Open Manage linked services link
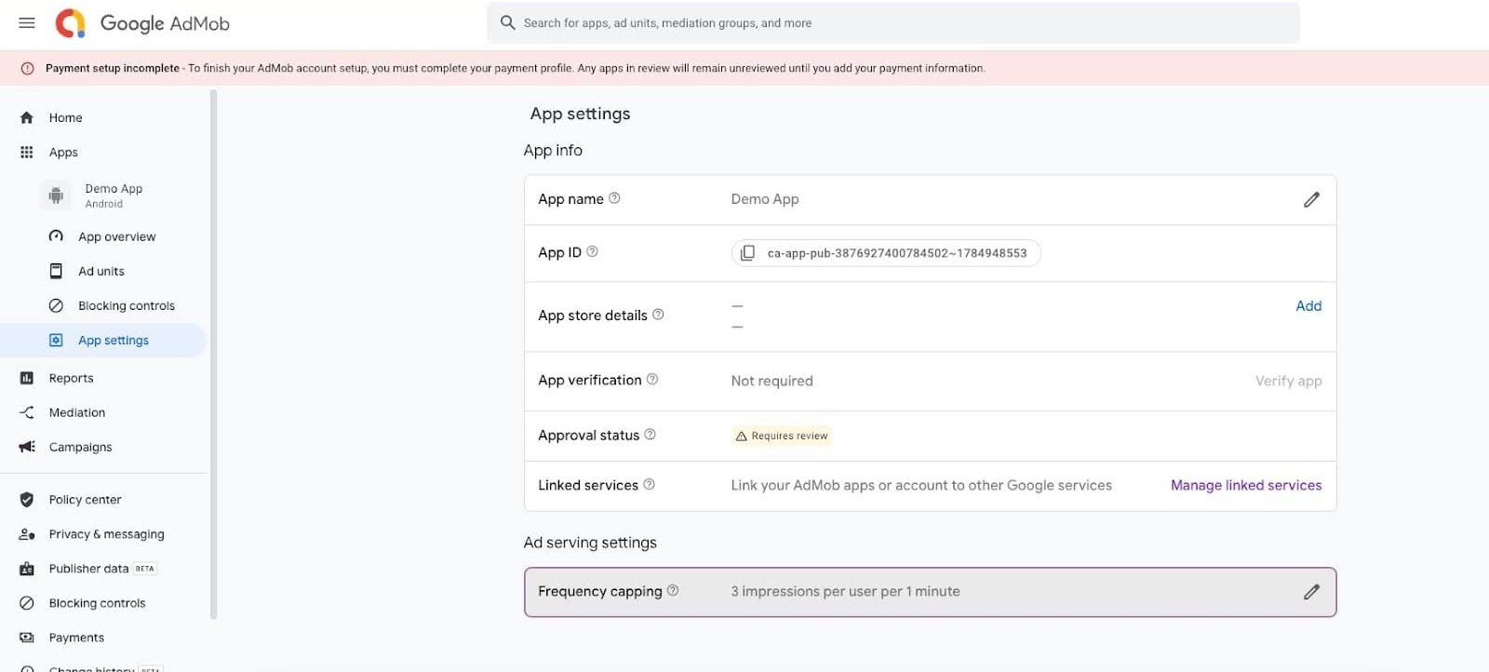 [x=1246, y=485]
